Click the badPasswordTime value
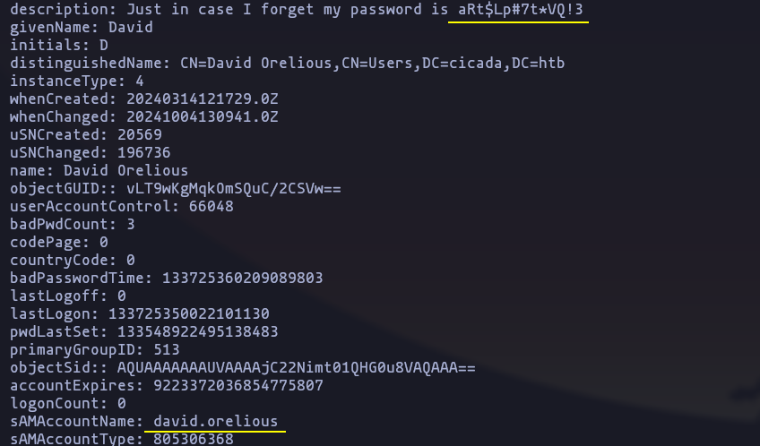The height and width of the screenshot is (446, 760). click(x=242, y=278)
